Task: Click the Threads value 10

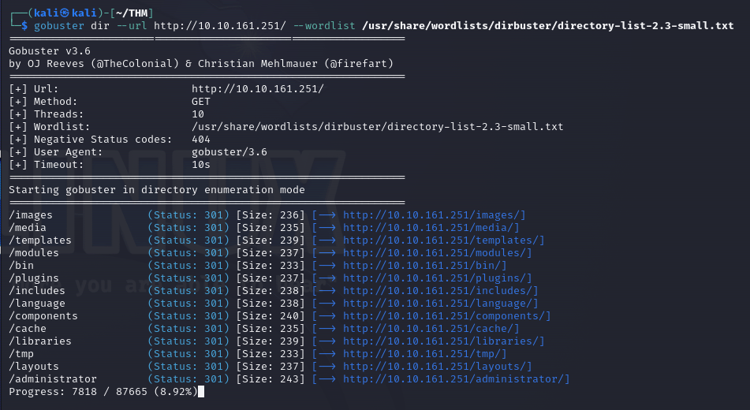Action: 198,114
